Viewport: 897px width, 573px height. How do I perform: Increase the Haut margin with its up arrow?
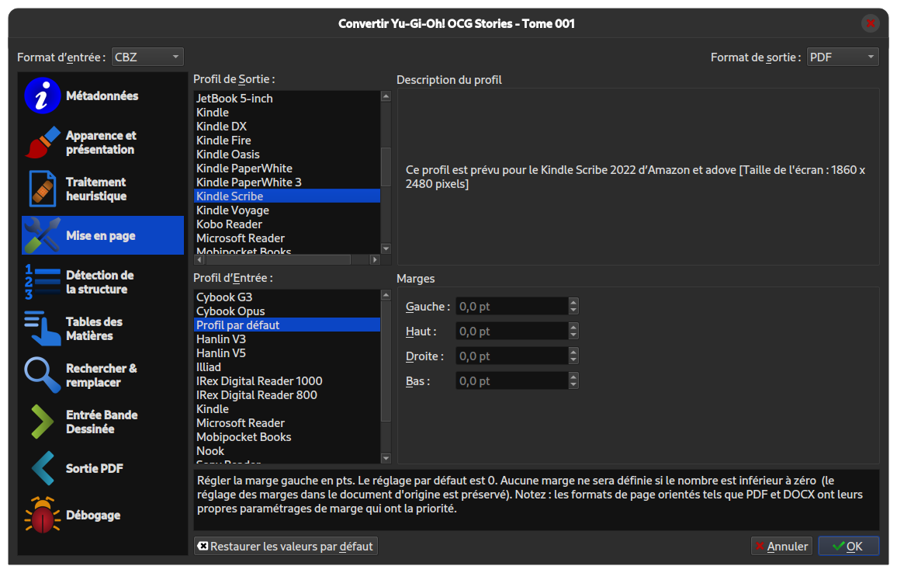pos(573,327)
